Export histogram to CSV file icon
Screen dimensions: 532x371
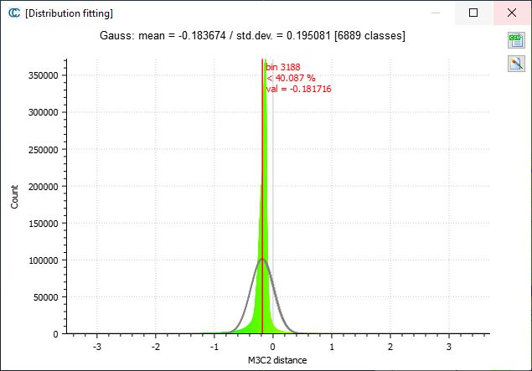(x=514, y=41)
